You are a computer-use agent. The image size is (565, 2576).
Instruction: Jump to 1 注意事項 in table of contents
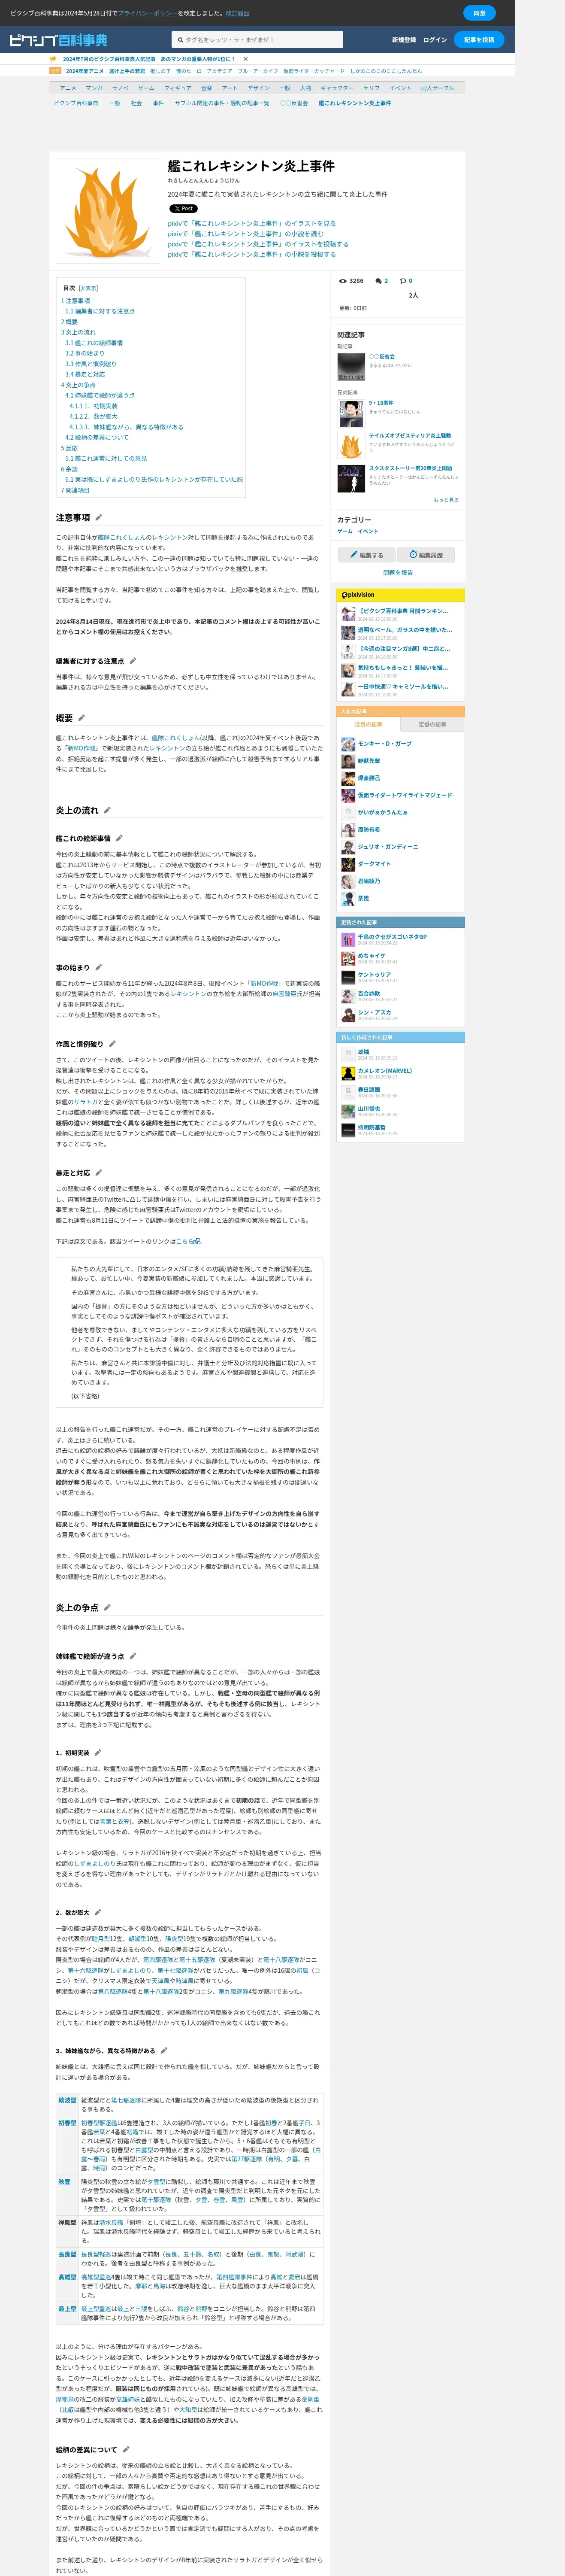click(75, 300)
